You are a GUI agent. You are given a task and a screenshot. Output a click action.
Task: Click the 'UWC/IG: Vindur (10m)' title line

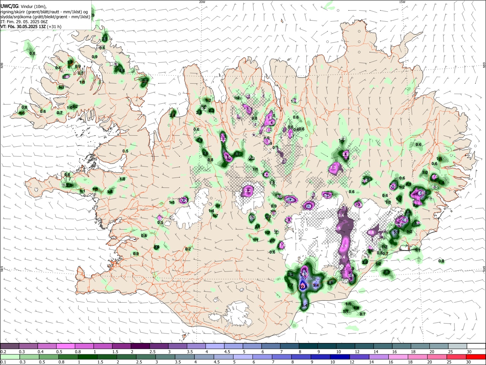[x=24, y=6]
